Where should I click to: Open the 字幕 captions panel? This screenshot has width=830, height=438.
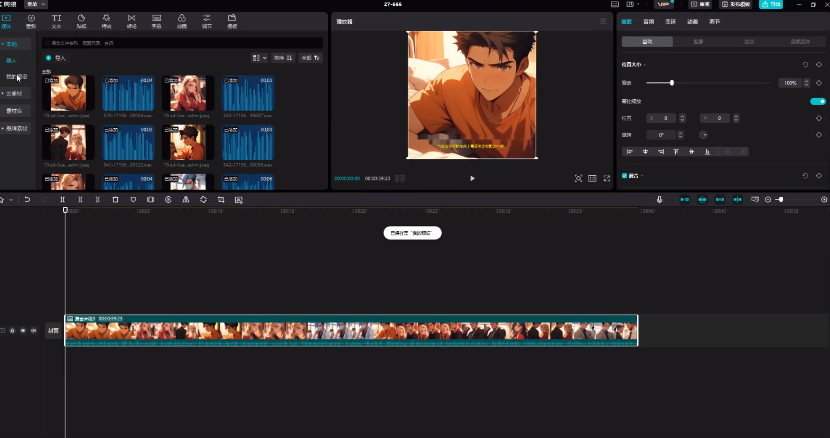tap(157, 22)
